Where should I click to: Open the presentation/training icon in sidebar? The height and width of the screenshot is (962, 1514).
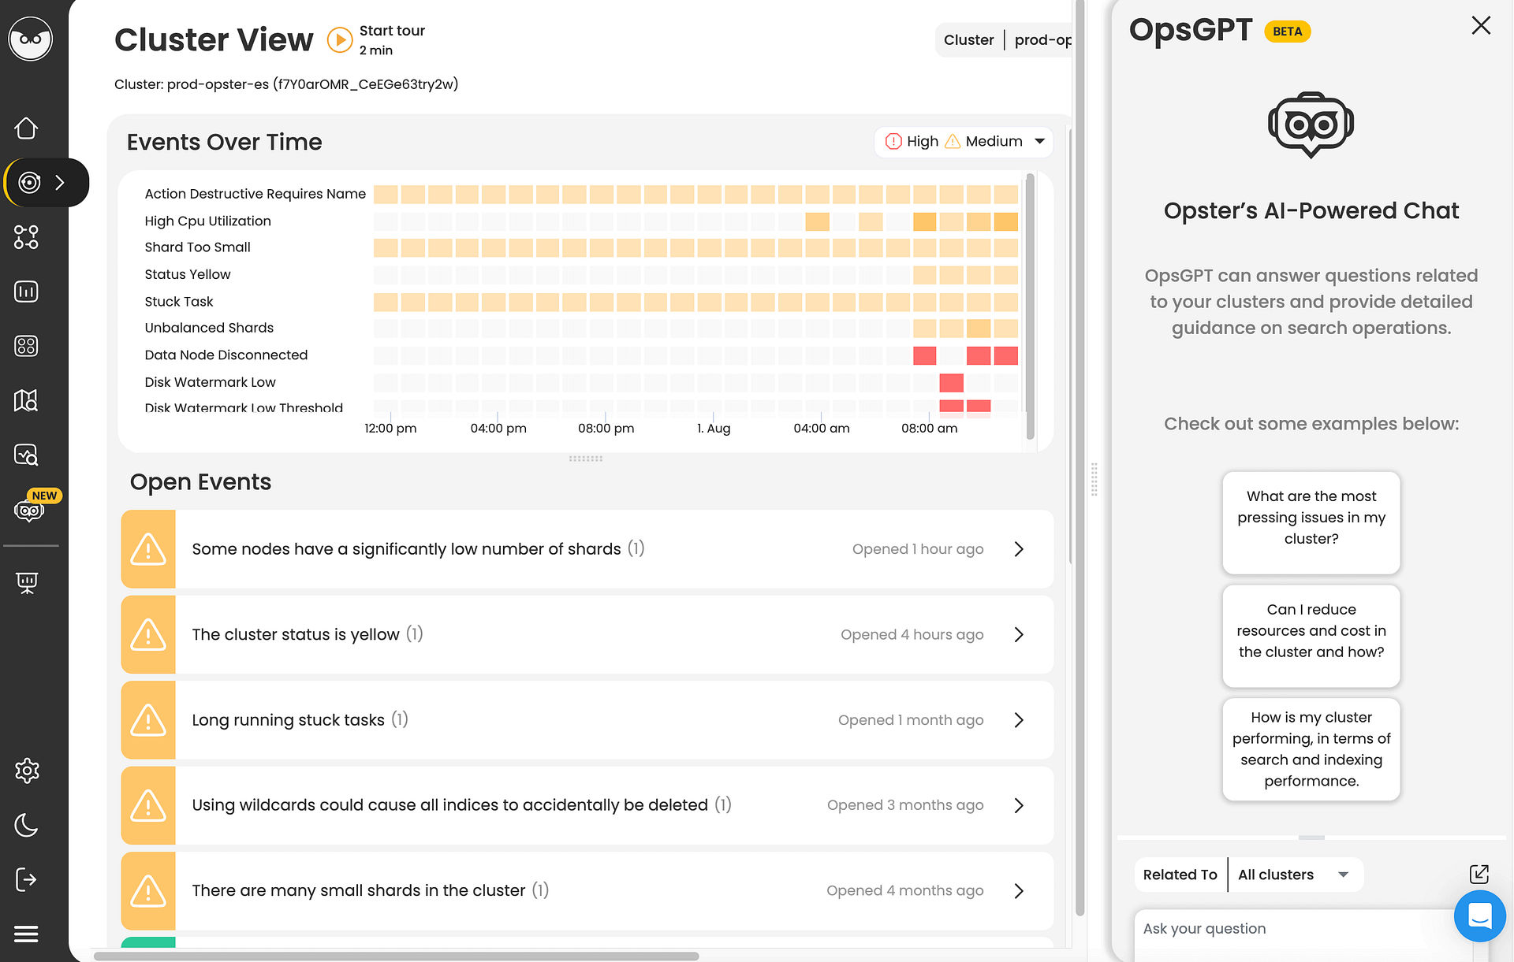point(26,583)
